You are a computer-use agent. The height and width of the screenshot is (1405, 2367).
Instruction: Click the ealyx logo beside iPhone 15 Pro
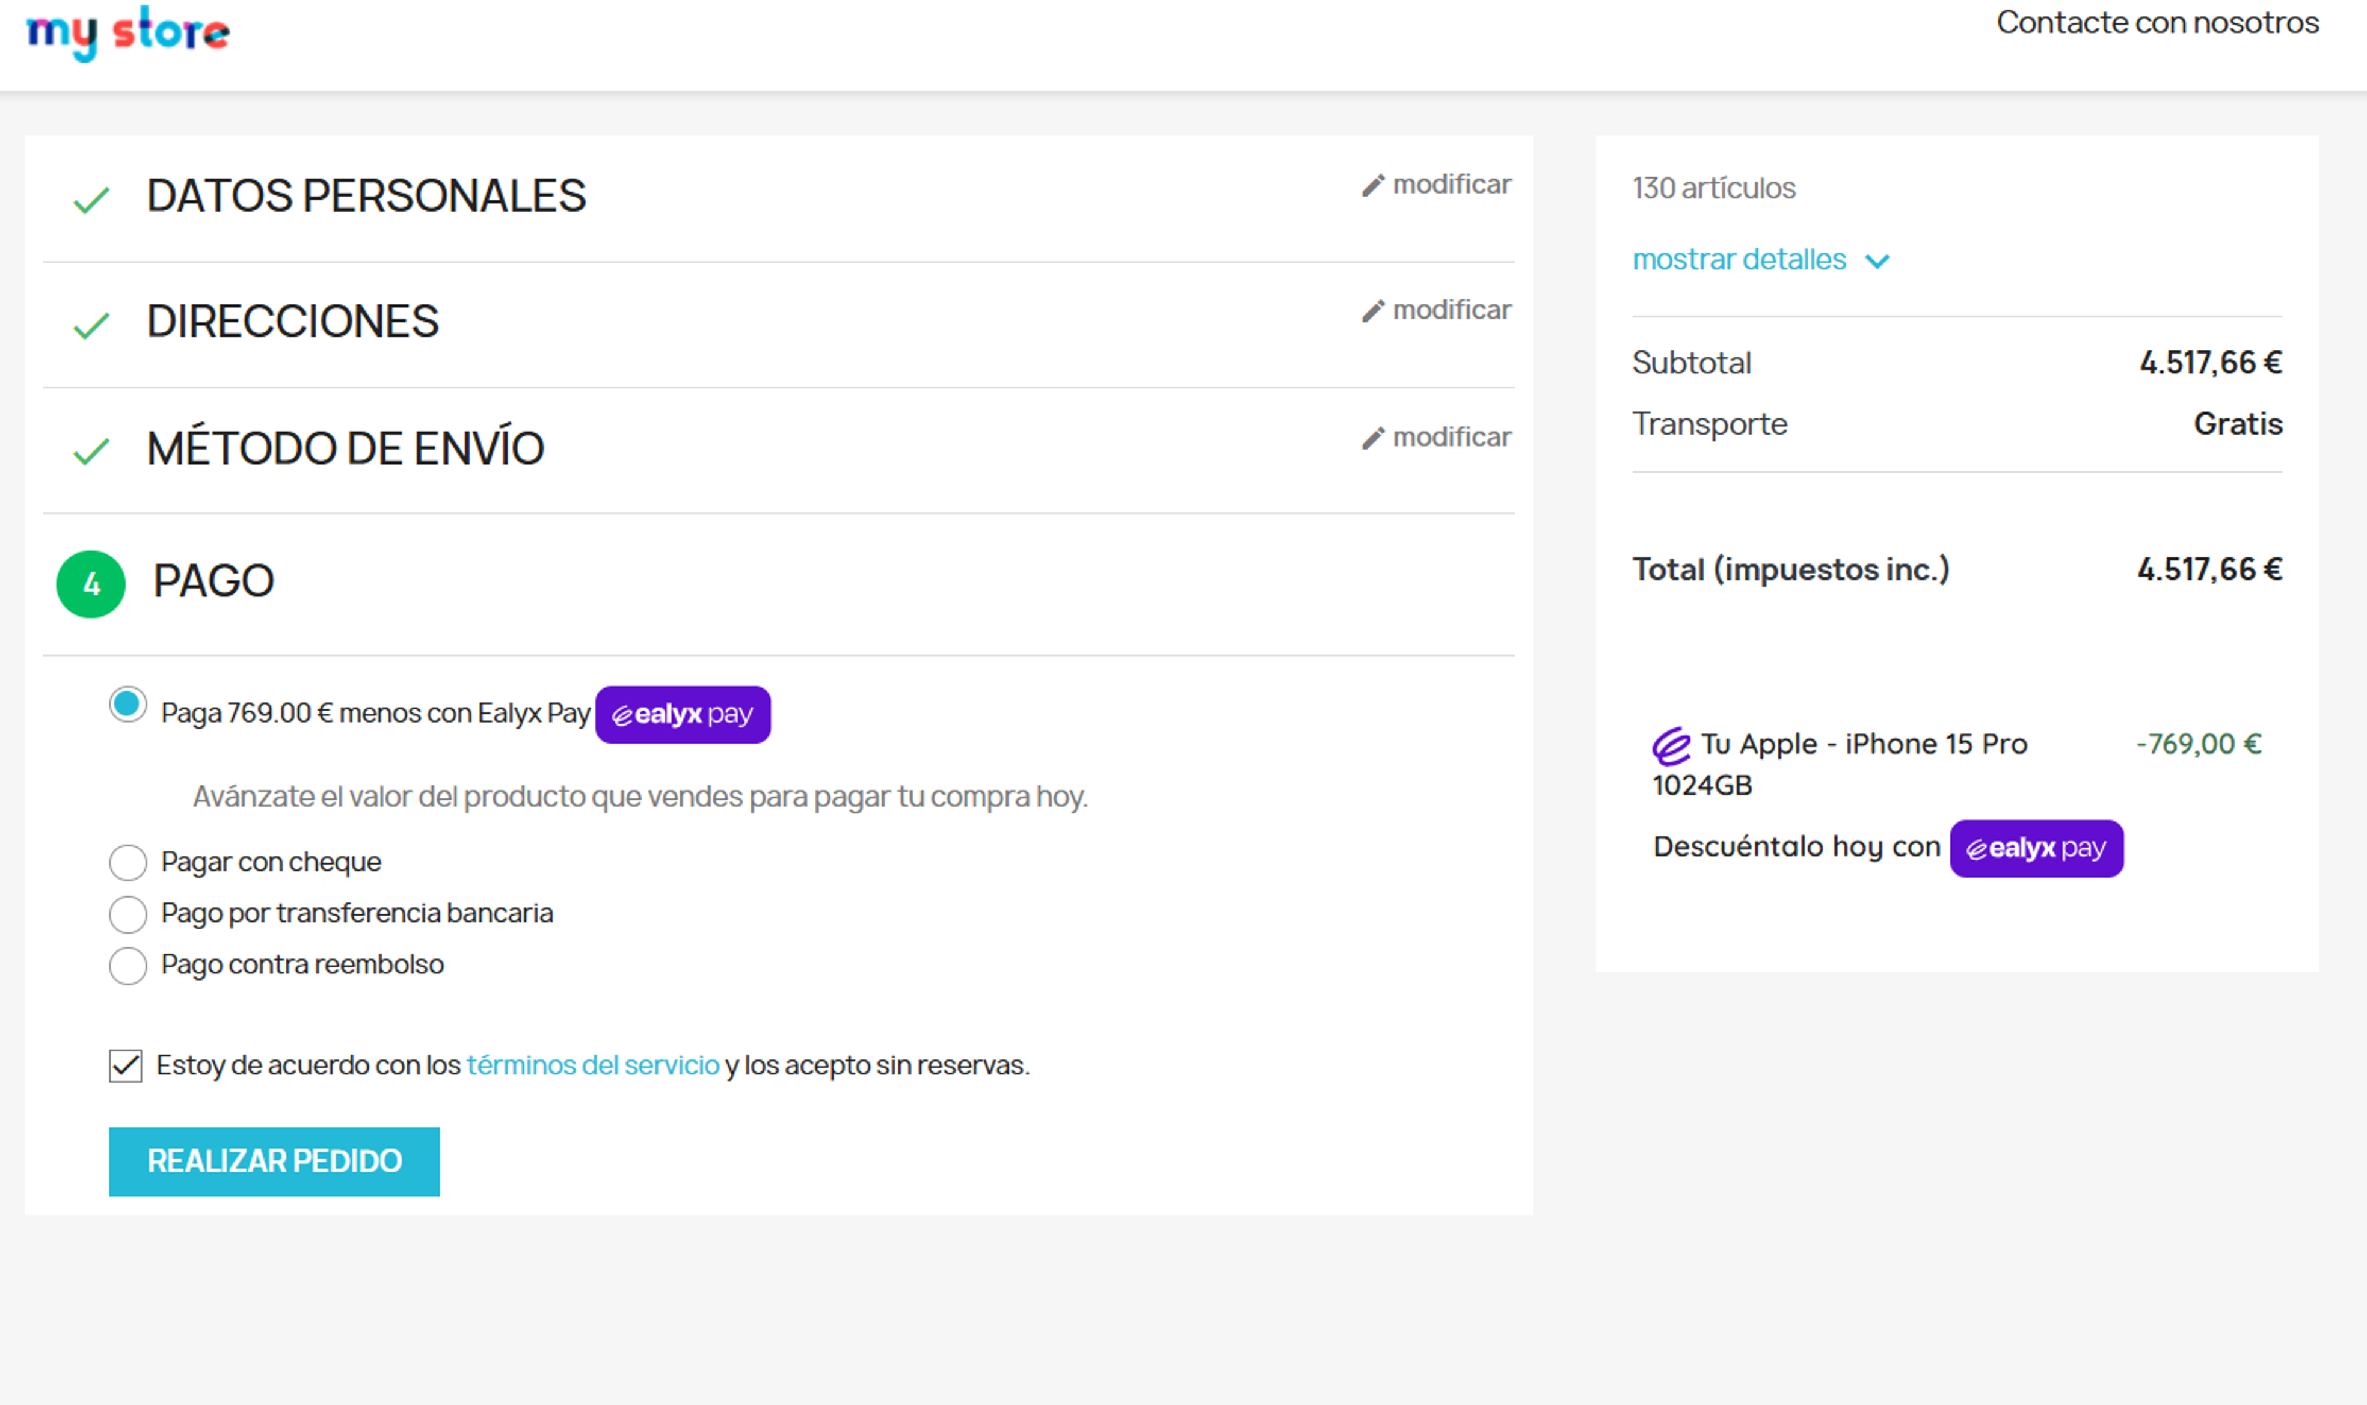click(1671, 746)
